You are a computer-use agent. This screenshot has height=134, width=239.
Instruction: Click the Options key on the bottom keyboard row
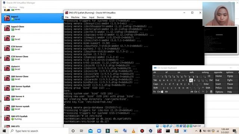[x=219, y=92]
